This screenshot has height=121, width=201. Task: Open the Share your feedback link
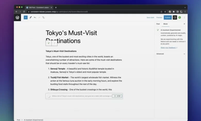point(169,48)
